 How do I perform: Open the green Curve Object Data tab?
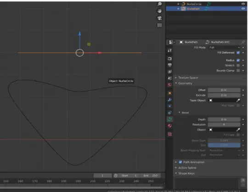170,119
